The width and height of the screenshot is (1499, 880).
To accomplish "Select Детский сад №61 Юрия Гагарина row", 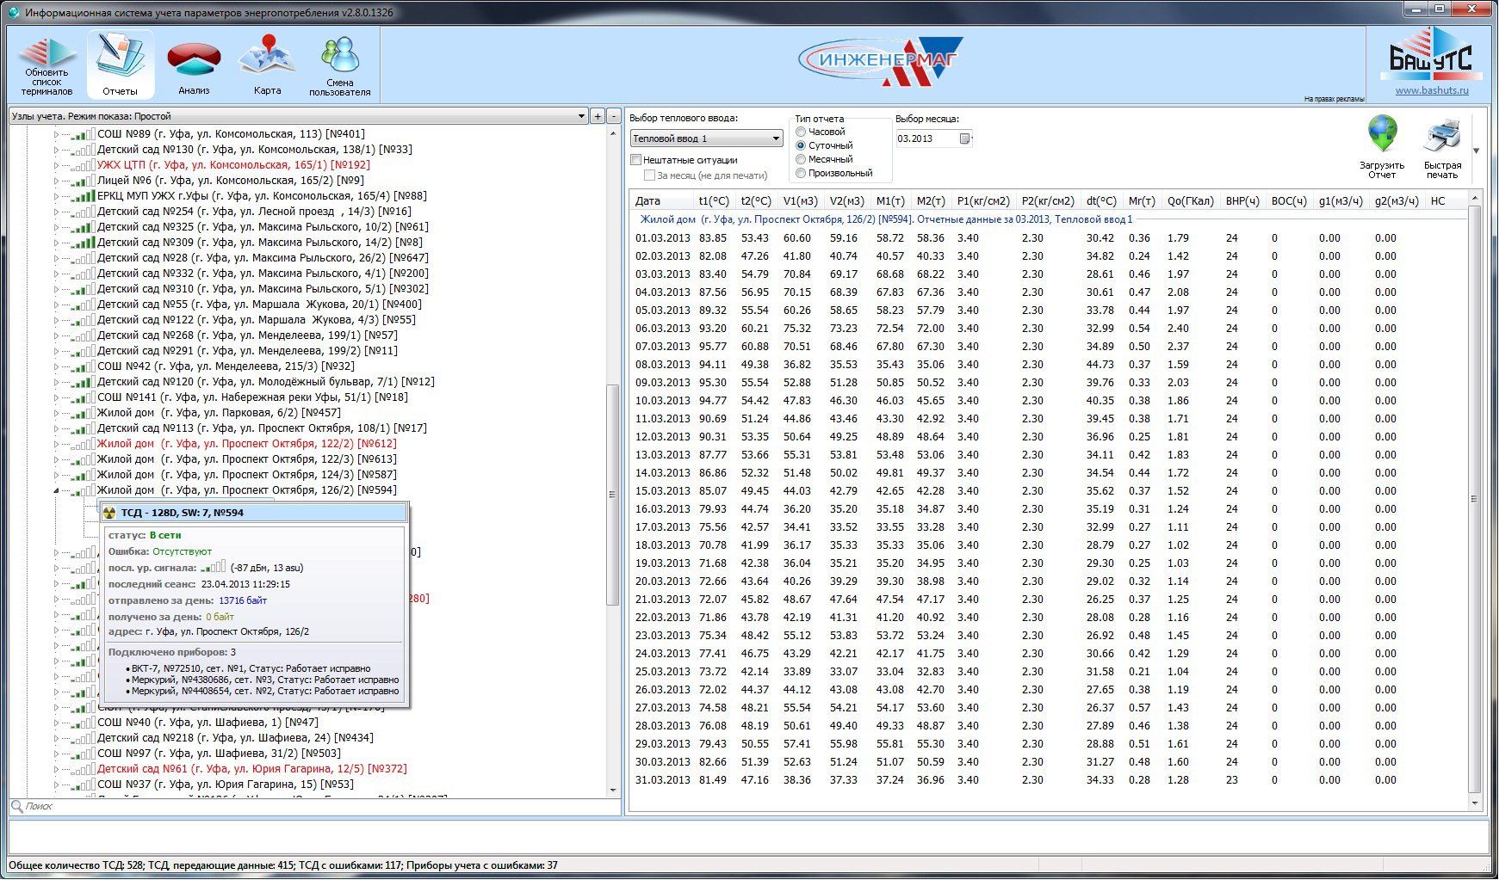I will coord(251,769).
